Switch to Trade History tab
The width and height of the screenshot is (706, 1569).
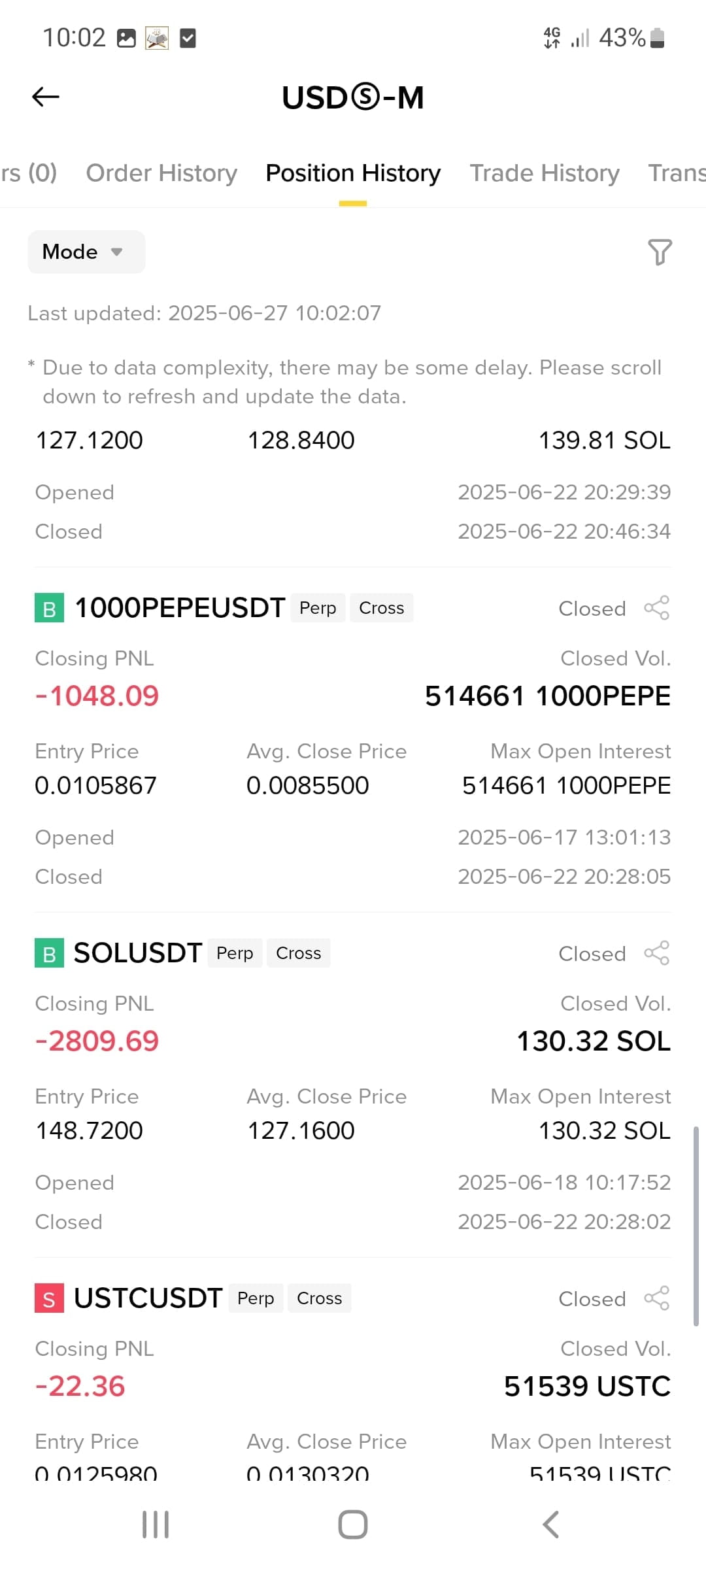coord(545,173)
